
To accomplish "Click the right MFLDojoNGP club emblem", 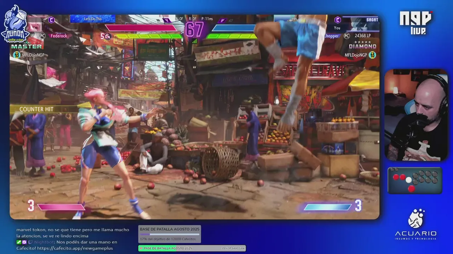I will [372, 55].
